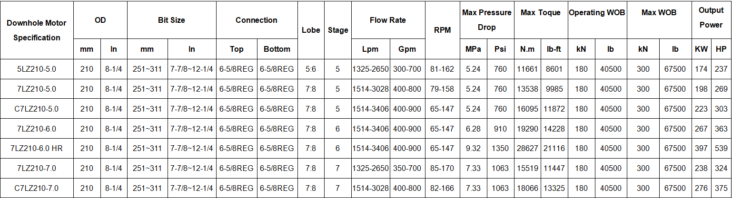This screenshot has height=198, width=732.
Task: Select the Max Pressure Drop header
Action: coord(486,20)
